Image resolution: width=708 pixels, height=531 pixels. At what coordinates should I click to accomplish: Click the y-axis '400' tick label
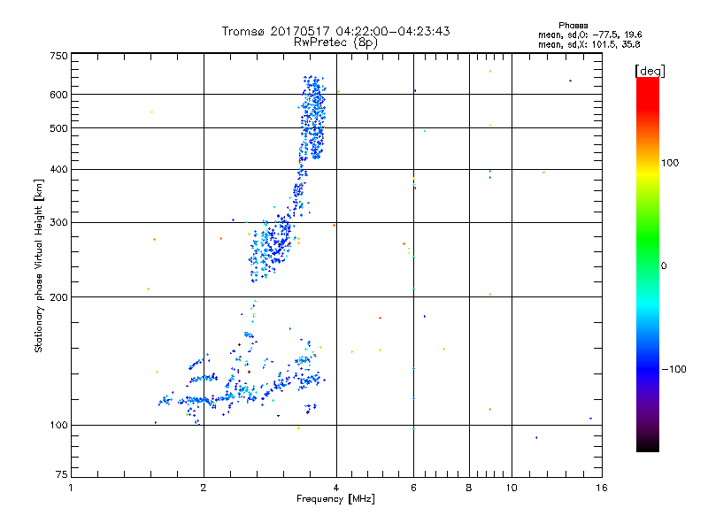tap(58, 169)
